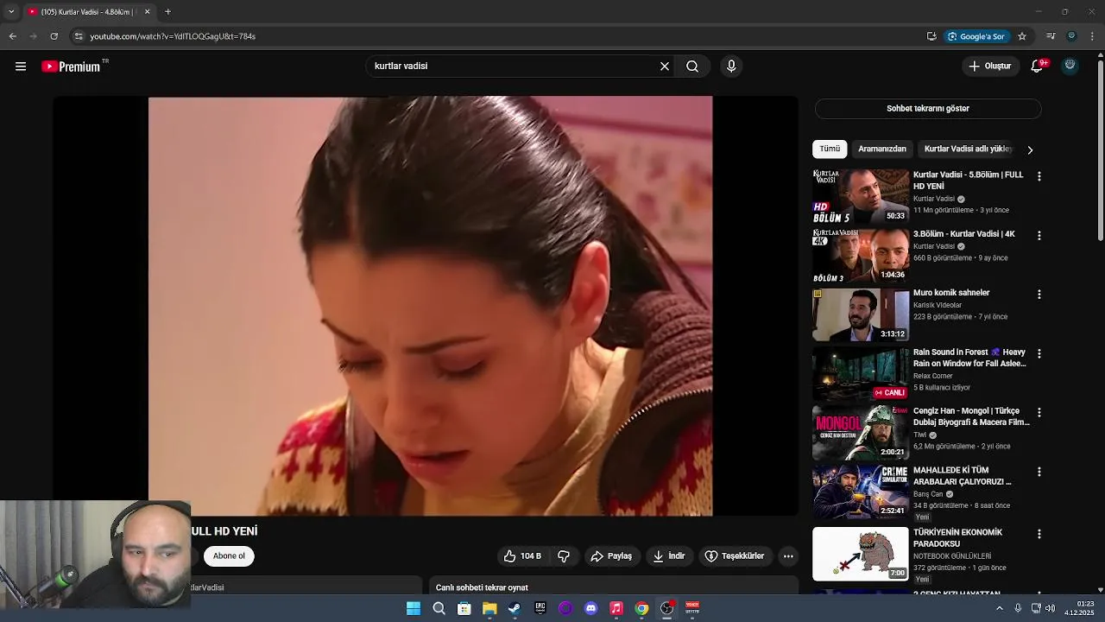Click the Oluştur create button
The image size is (1105, 622).
pyautogui.click(x=989, y=67)
